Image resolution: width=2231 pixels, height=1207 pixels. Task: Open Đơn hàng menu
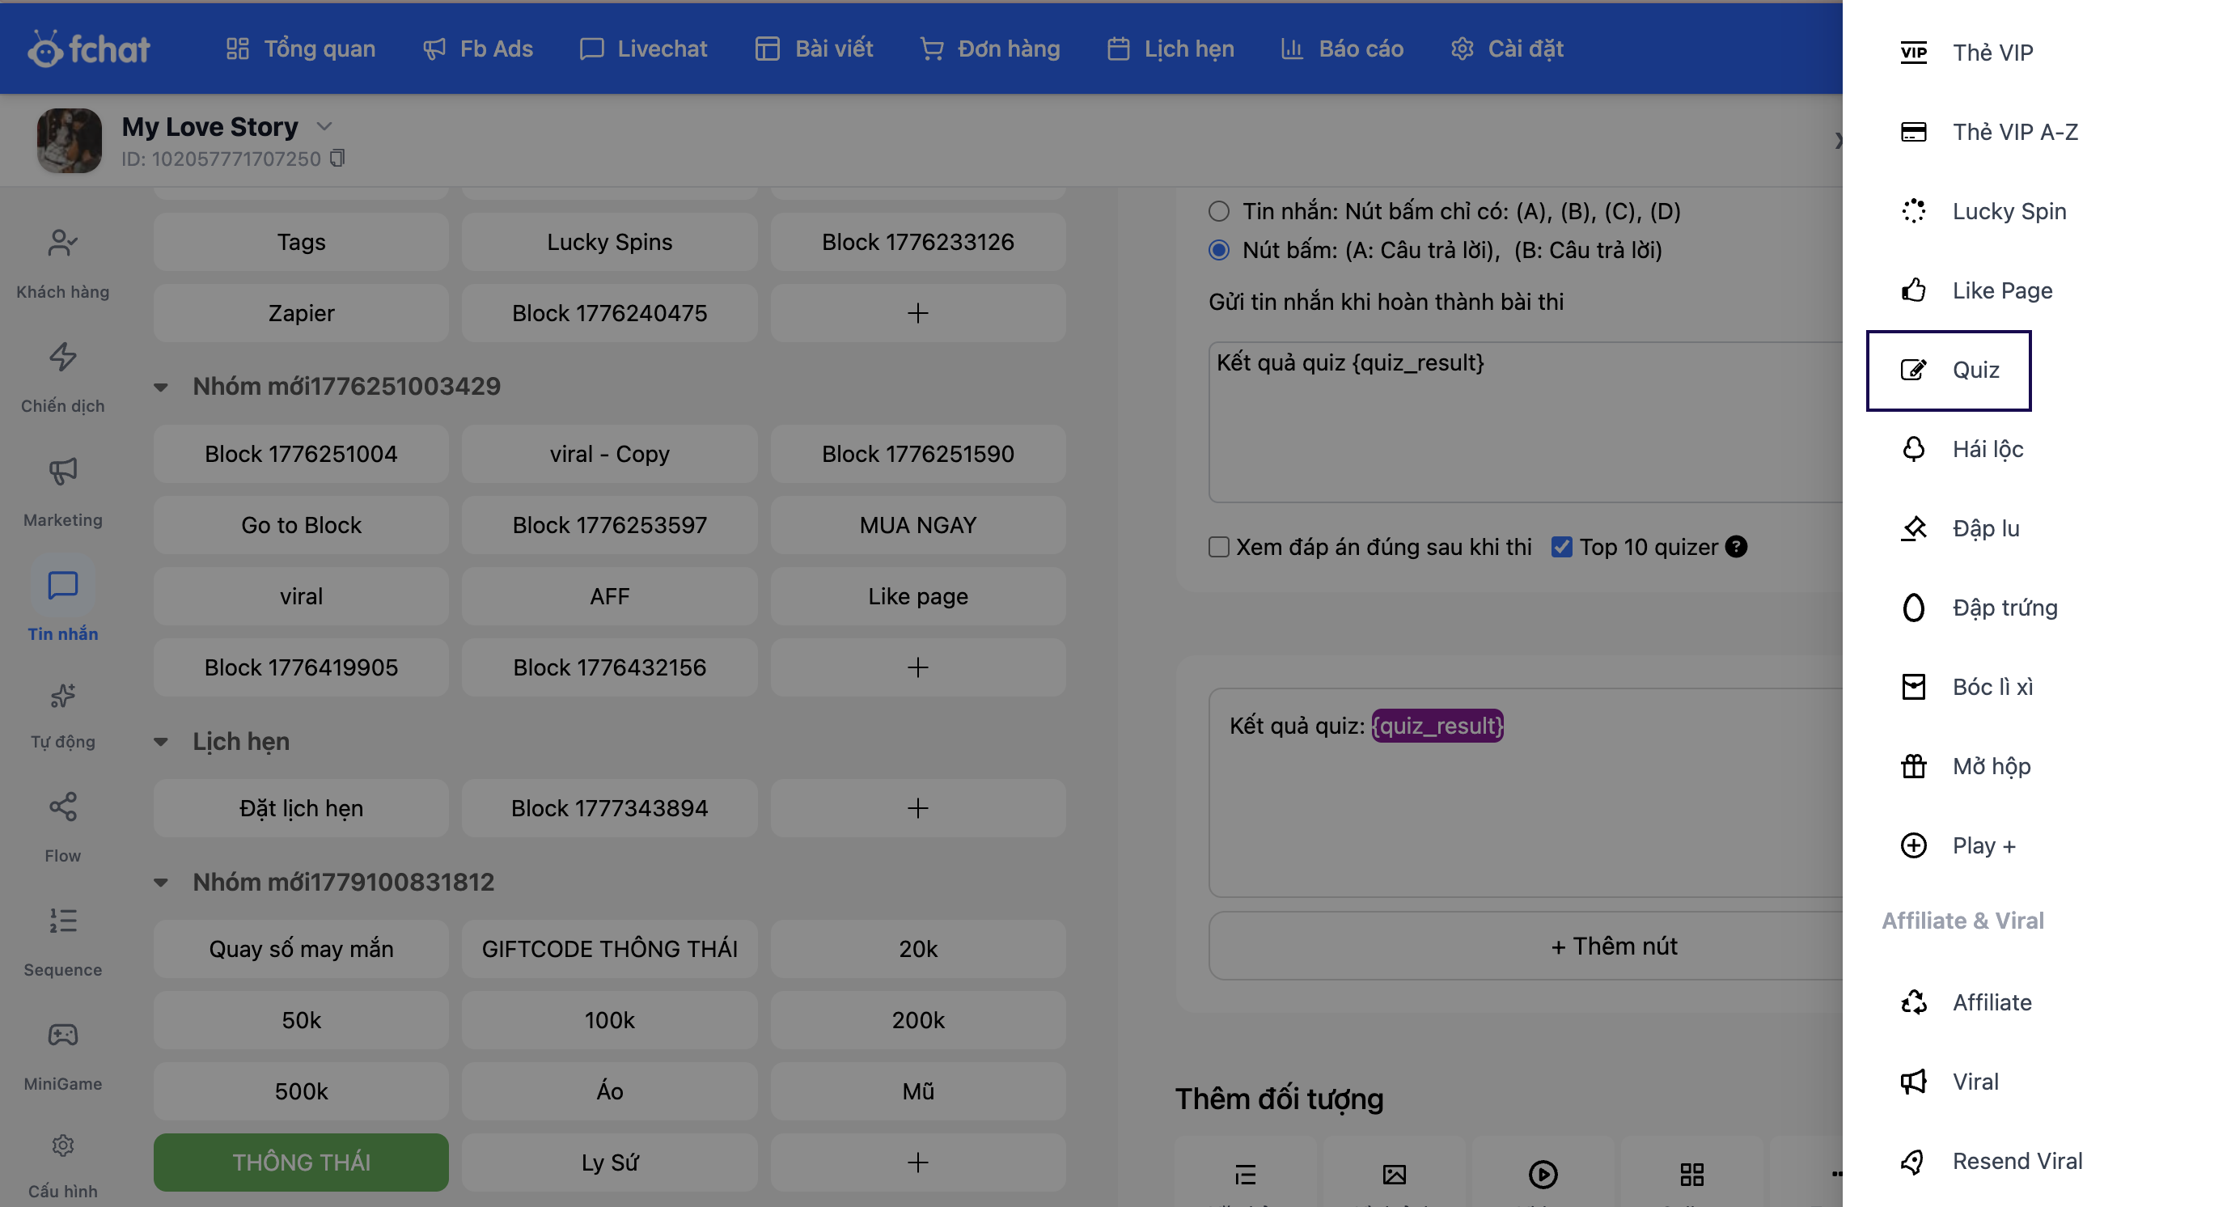tap(990, 49)
